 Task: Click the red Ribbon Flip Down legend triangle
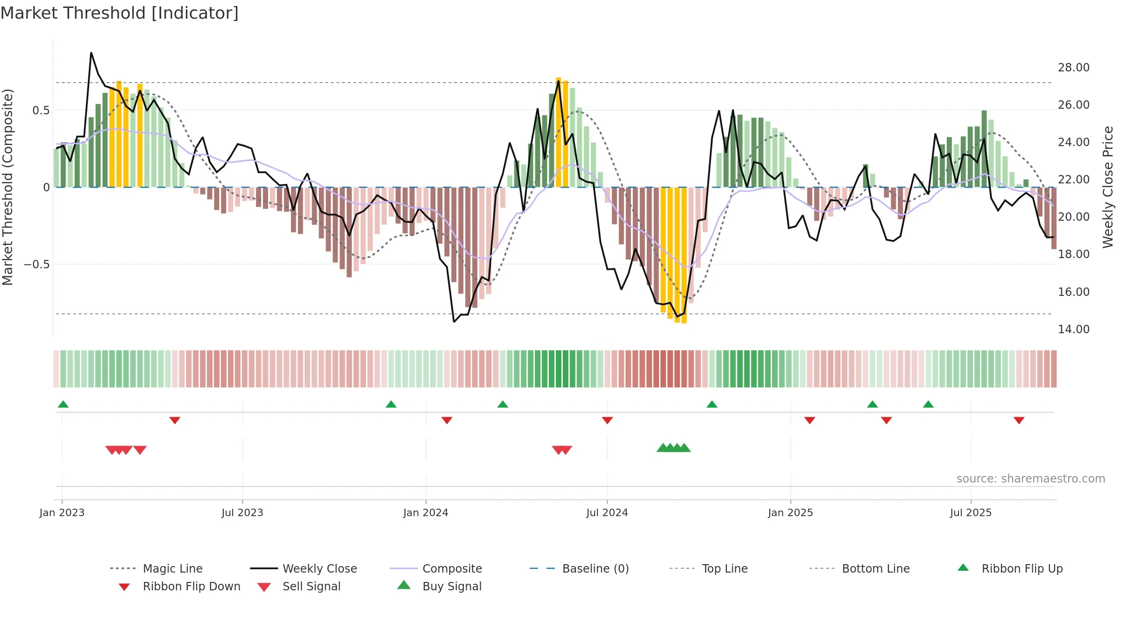pyautogui.click(x=124, y=587)
